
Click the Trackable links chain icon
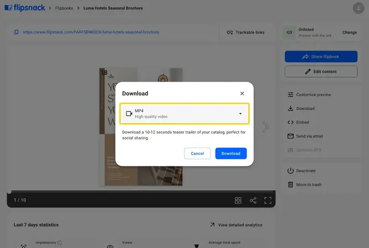click(x=230, y=33)
